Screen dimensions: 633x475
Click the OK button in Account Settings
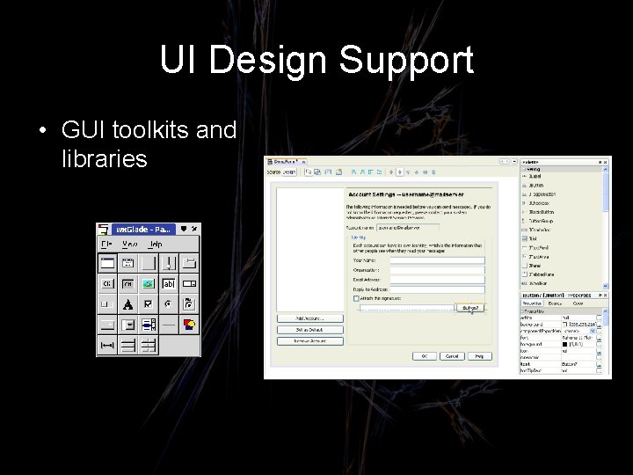[425, 356]
